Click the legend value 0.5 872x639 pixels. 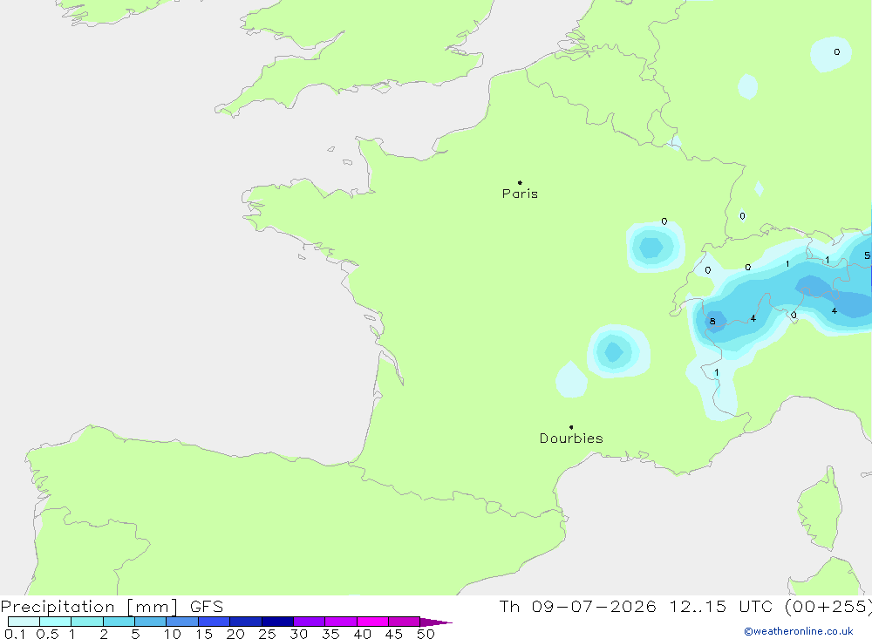[47, 634]
